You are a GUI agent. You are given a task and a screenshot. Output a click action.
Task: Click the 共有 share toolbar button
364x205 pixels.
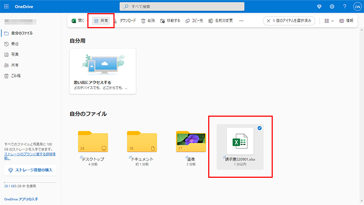click(101, 21)
